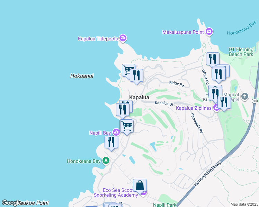This screenshot has height=207, width=259.
Task: Open the shopping bag marker near Eco Sea Scooter
Action: 140,186
